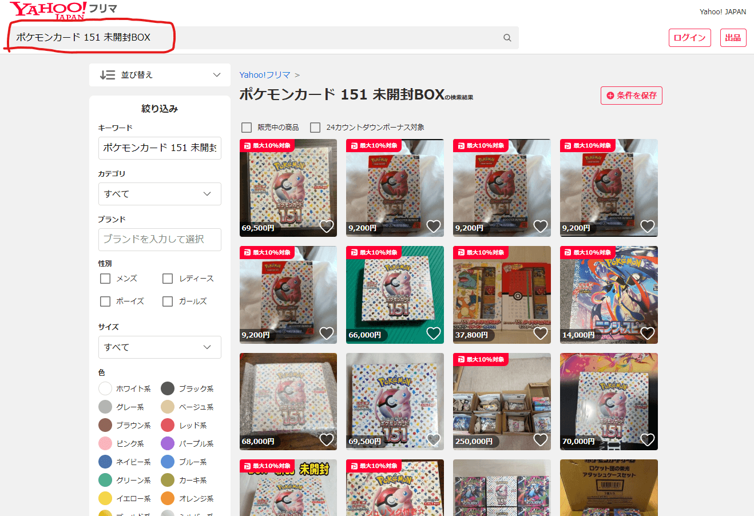The width and height of the screenshot is (754, 516).
Task: Expand the カテゴリ dropdown
Action: coord(160,194)
